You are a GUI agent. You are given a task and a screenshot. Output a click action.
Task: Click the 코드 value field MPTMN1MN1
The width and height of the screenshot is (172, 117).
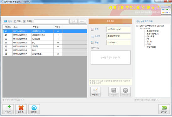click(x=118, y=29)
